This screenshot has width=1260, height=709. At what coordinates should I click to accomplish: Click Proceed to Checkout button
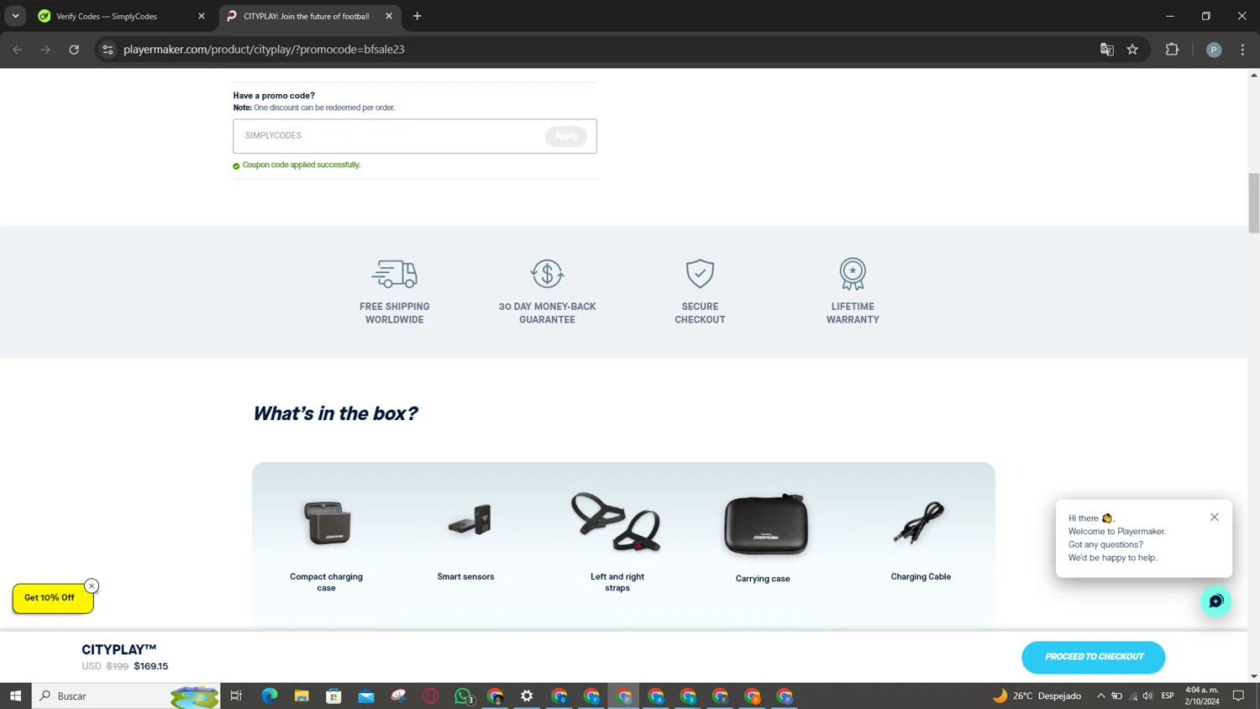pos(1094,657)
